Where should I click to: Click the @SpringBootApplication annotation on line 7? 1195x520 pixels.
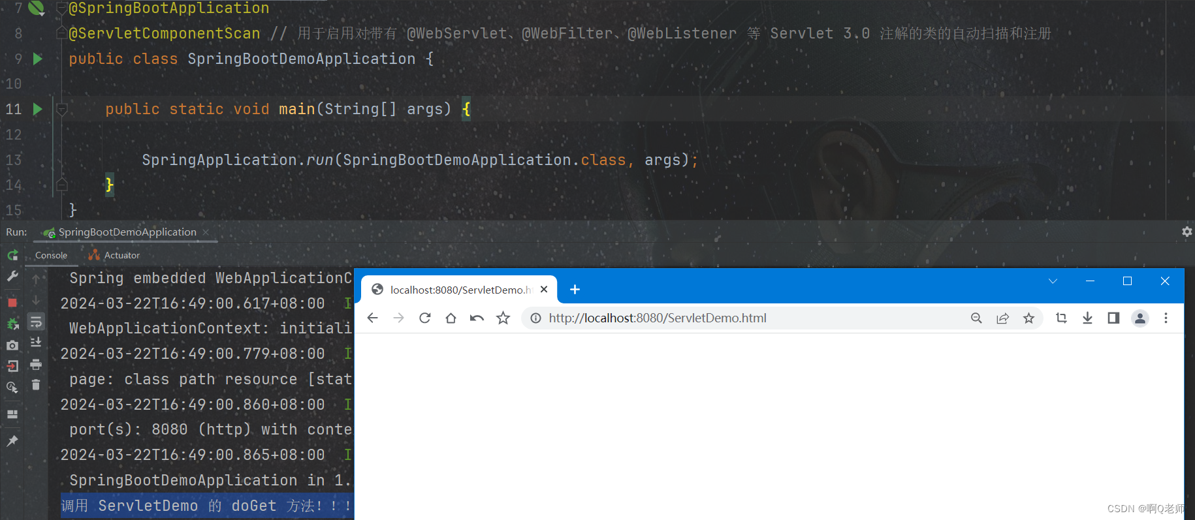tap(169, 8)
